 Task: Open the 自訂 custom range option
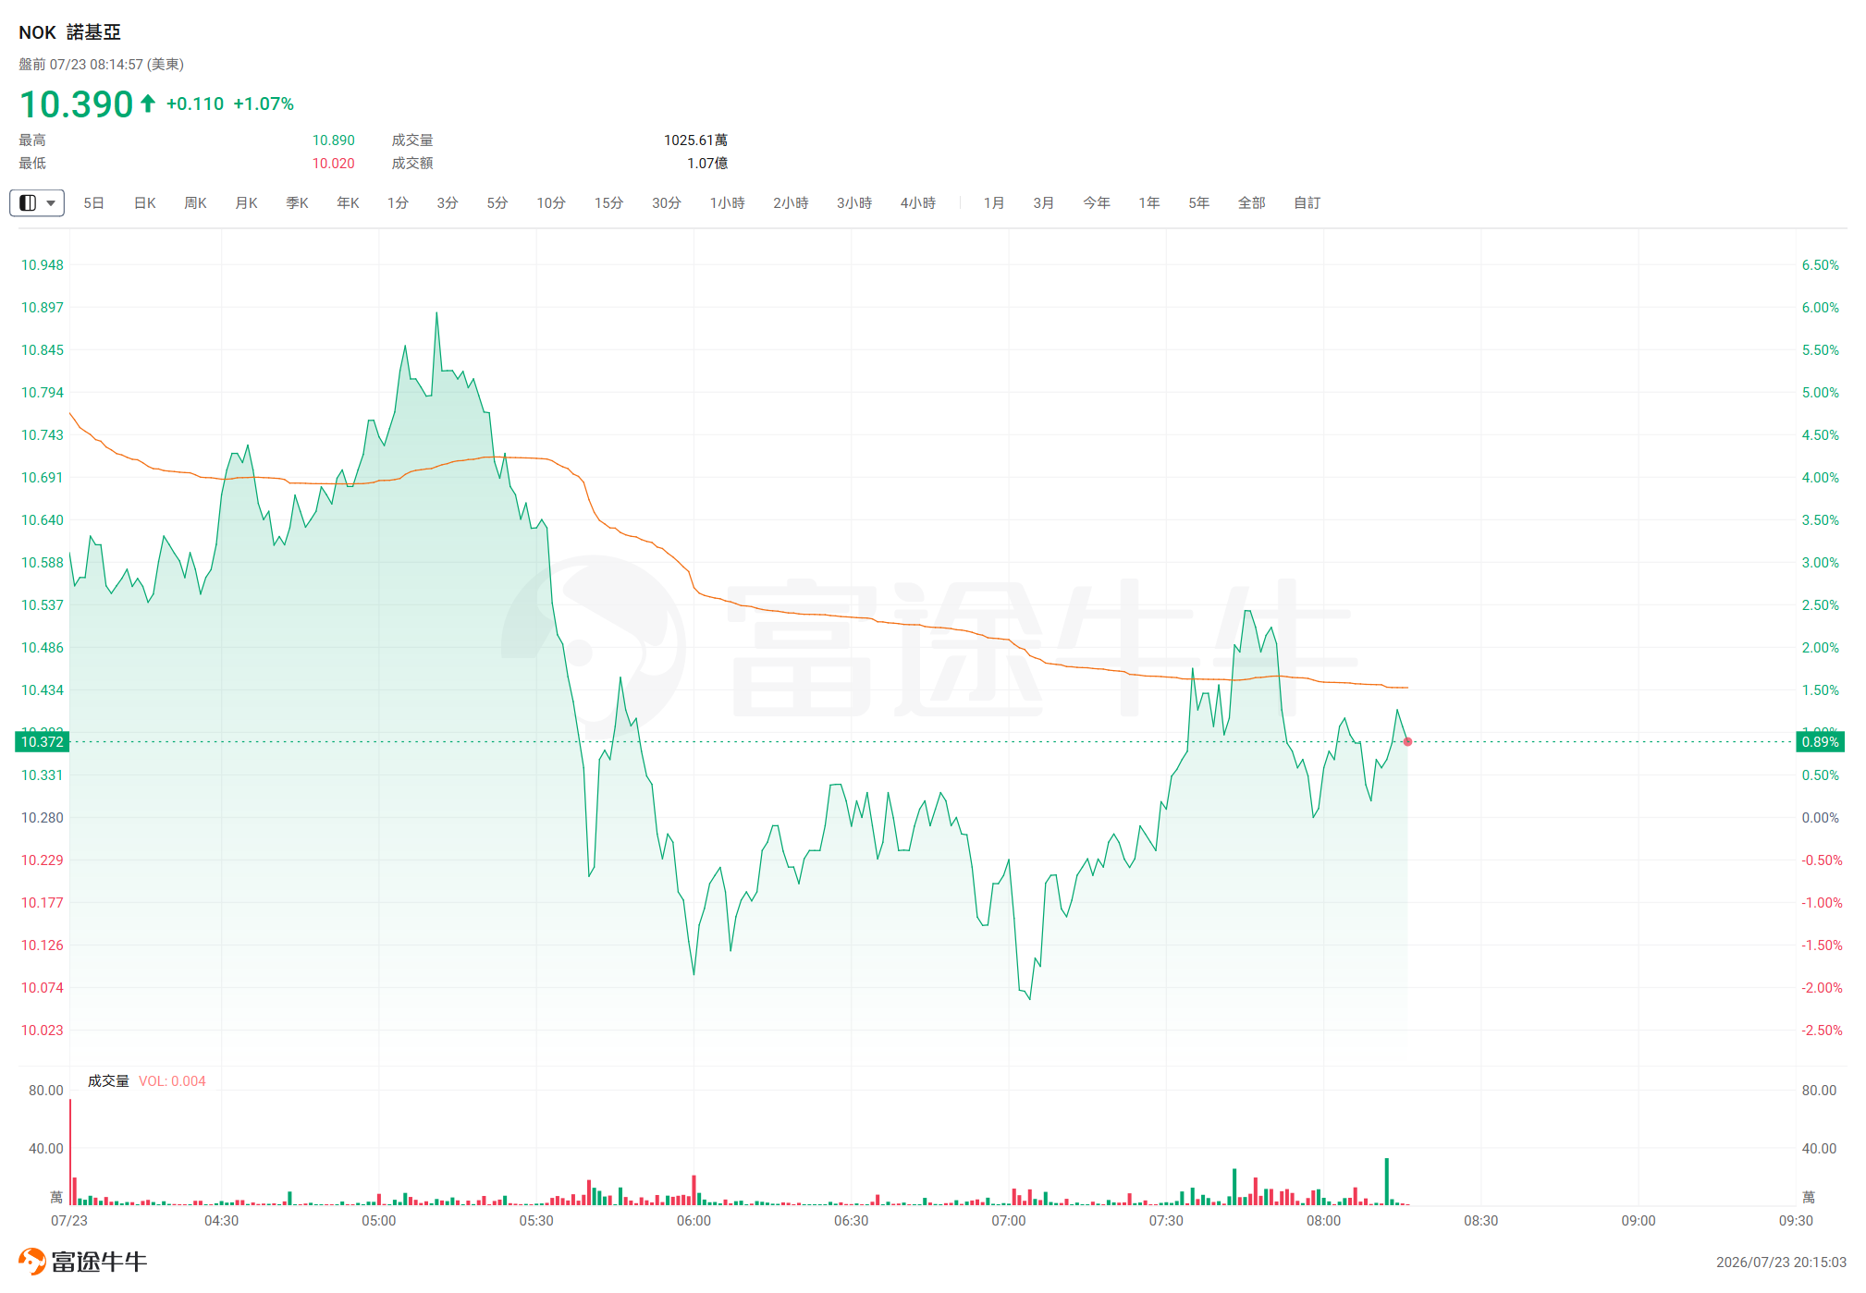(1307, 202)
